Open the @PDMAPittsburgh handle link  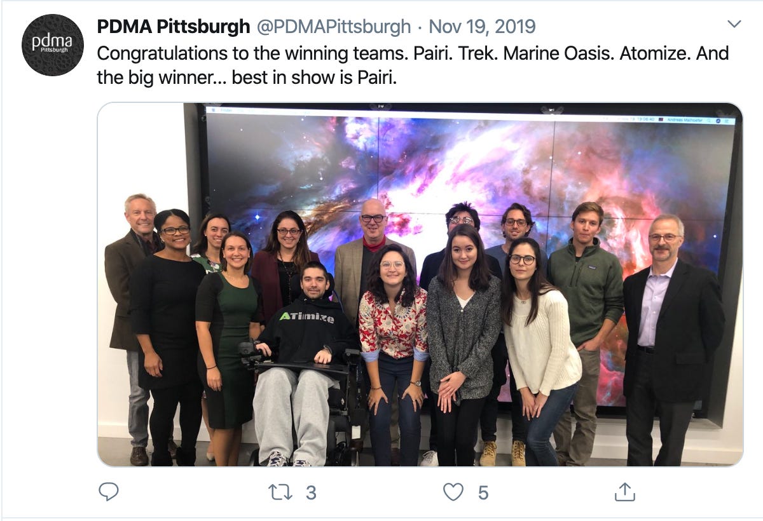pos(333,27)
